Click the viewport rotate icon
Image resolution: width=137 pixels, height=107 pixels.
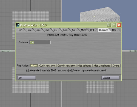133,51
